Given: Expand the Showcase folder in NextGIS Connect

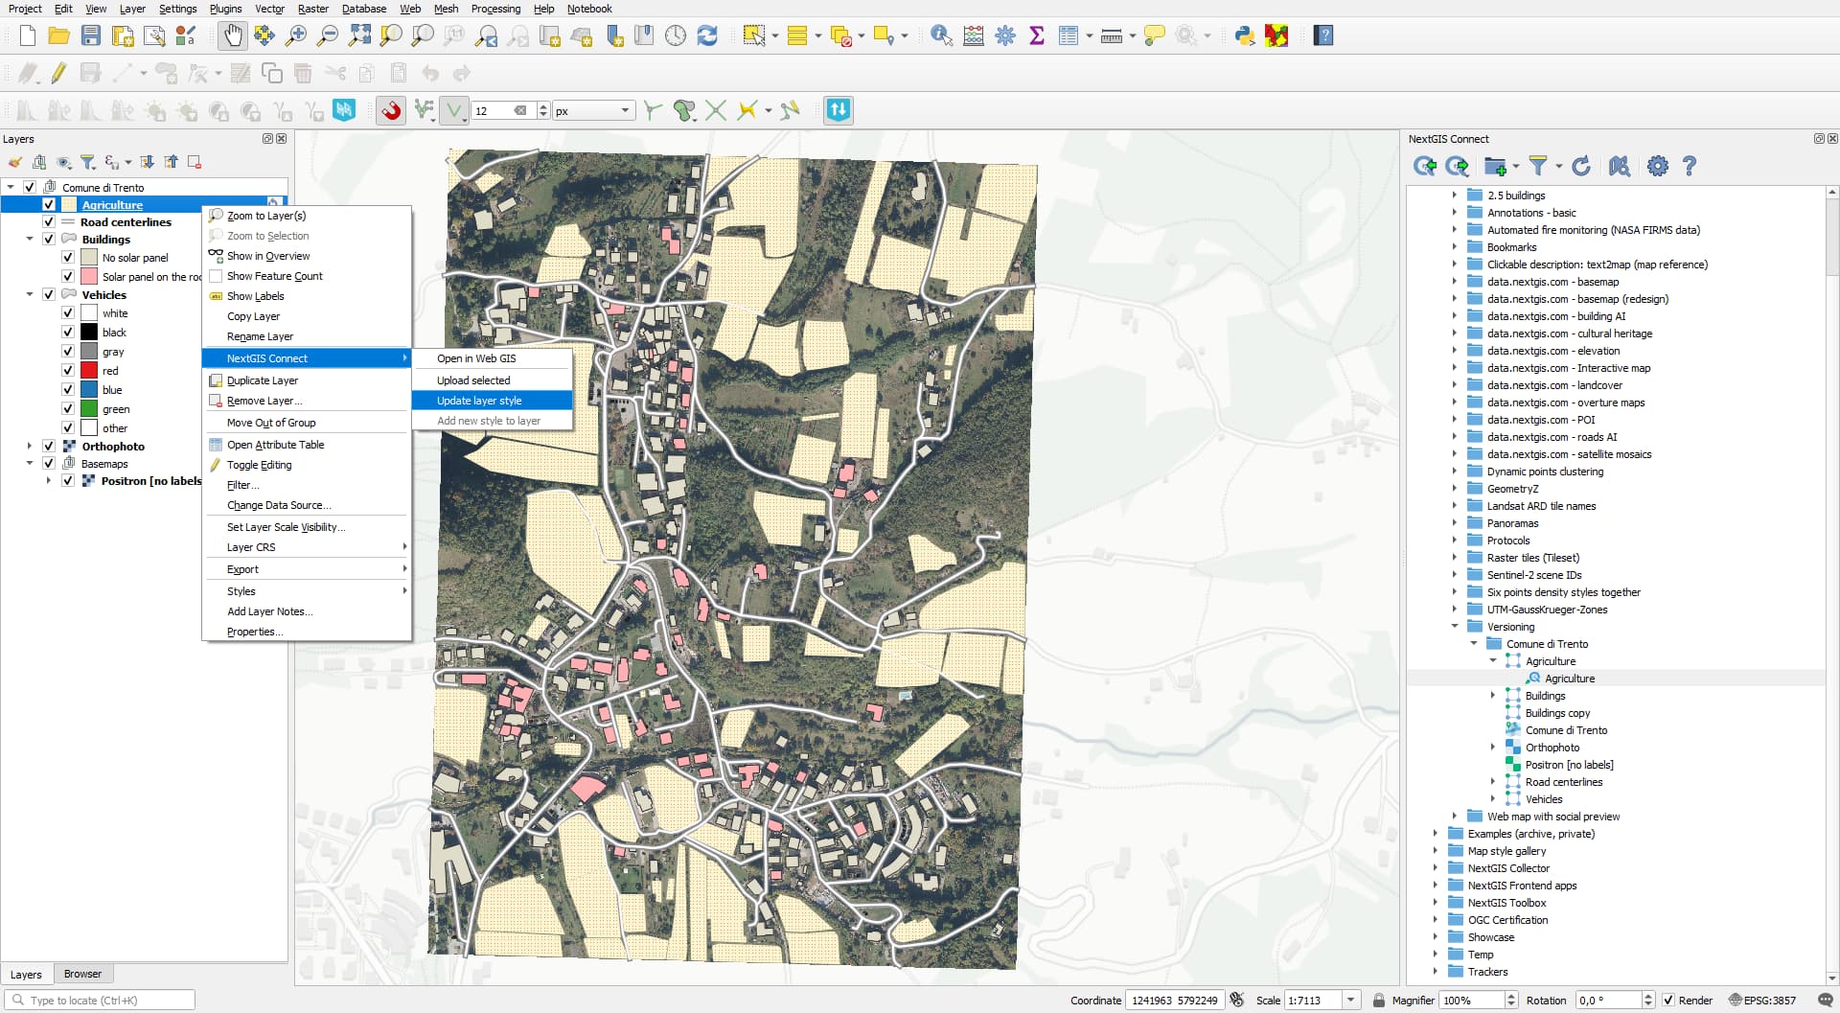Looking at the screenshot, I should [x=1436, y=937].
